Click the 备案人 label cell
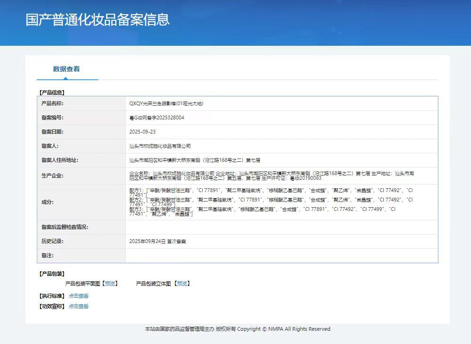The image size is (471, 344). (x=82, y=146)
